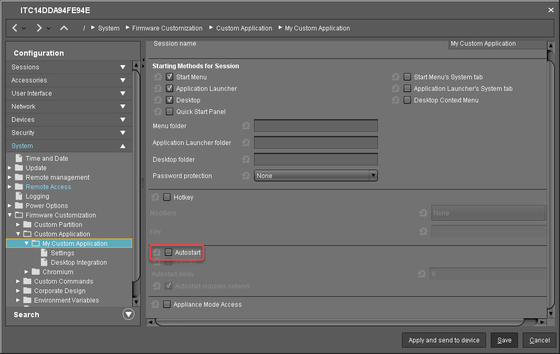
Task: Reset the Start Menu option via its revert icon
Action: (x=157, y=77)
